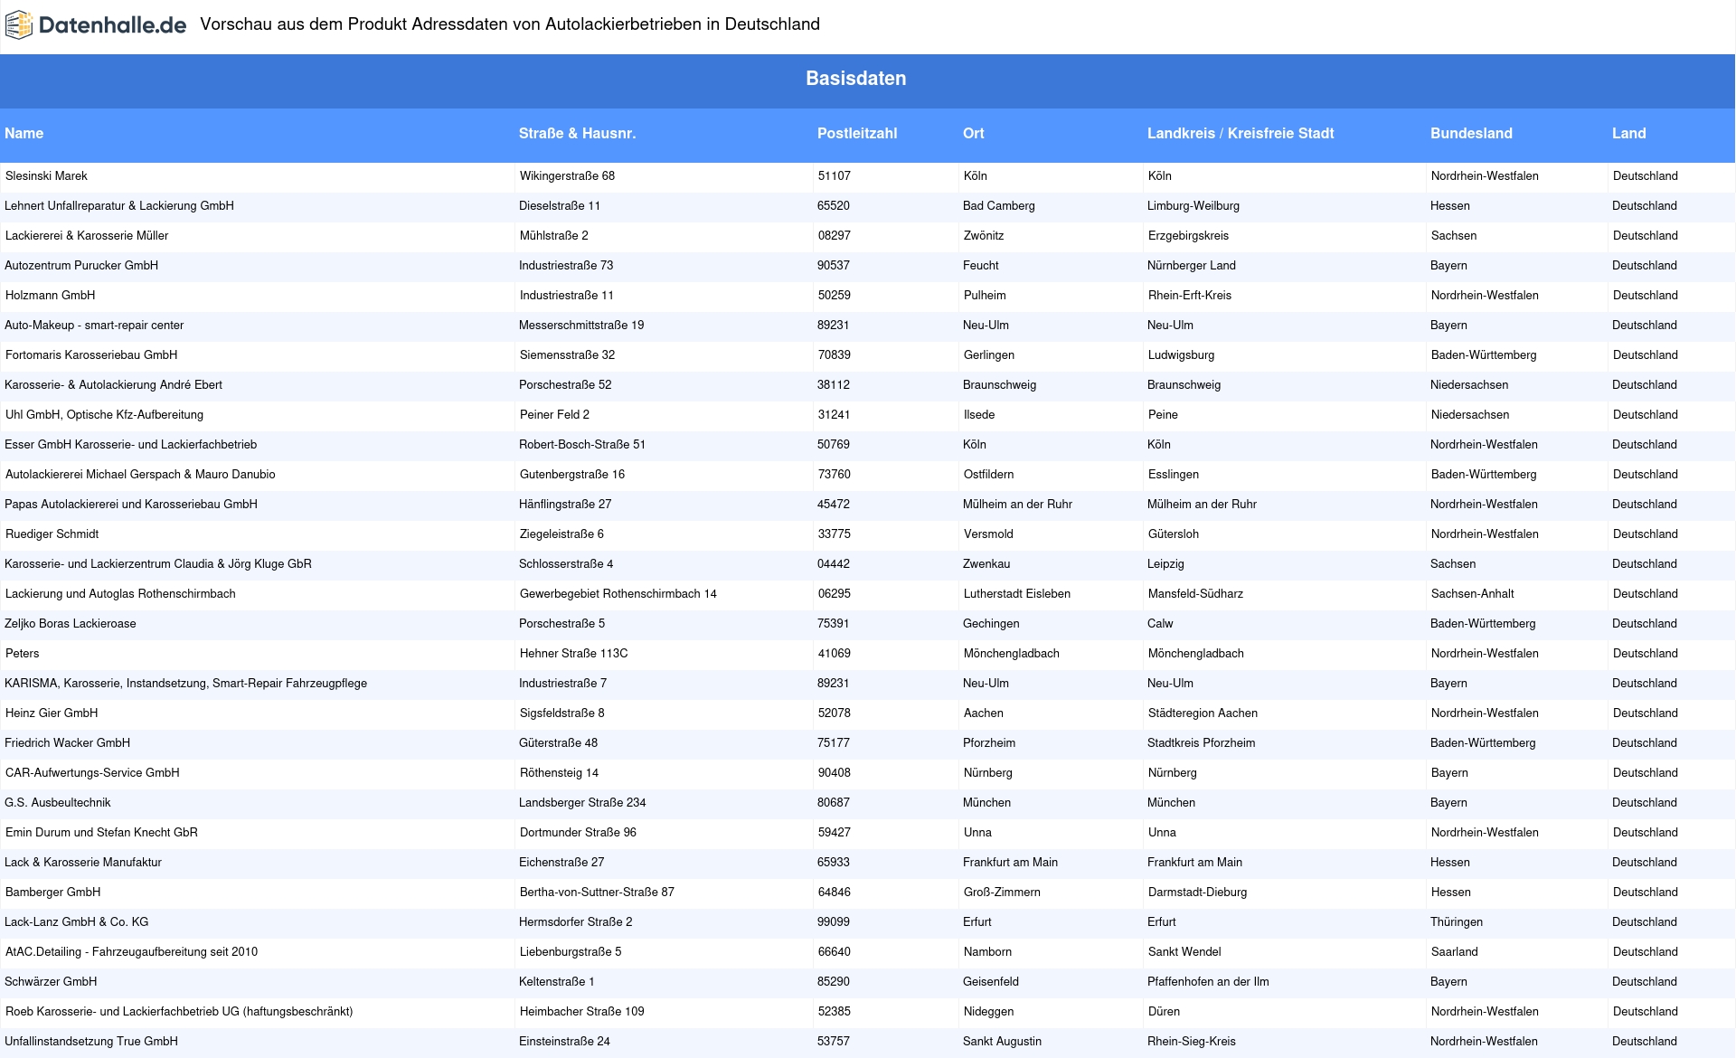Click CAR-Aufwertungs-Service GmbH cell

click(92, 773)
